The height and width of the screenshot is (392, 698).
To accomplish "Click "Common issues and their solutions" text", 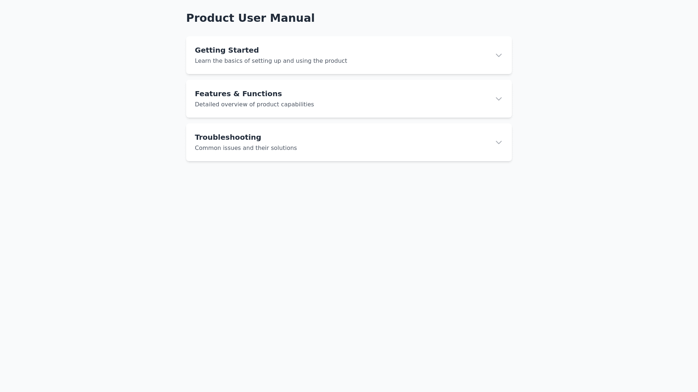I will (x=245, y=148).
